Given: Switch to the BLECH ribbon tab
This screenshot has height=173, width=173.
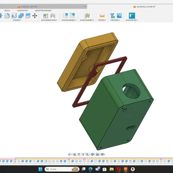Looking at the screenshot, I should [7, 10].
